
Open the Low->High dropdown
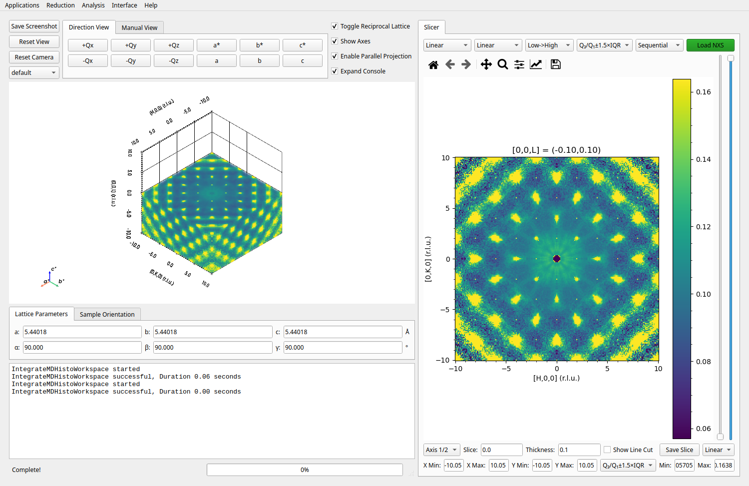tap(549, 45)
